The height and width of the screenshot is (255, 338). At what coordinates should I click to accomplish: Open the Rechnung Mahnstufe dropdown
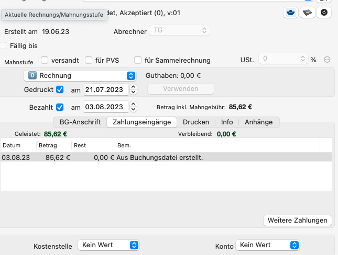pos(80,76)
